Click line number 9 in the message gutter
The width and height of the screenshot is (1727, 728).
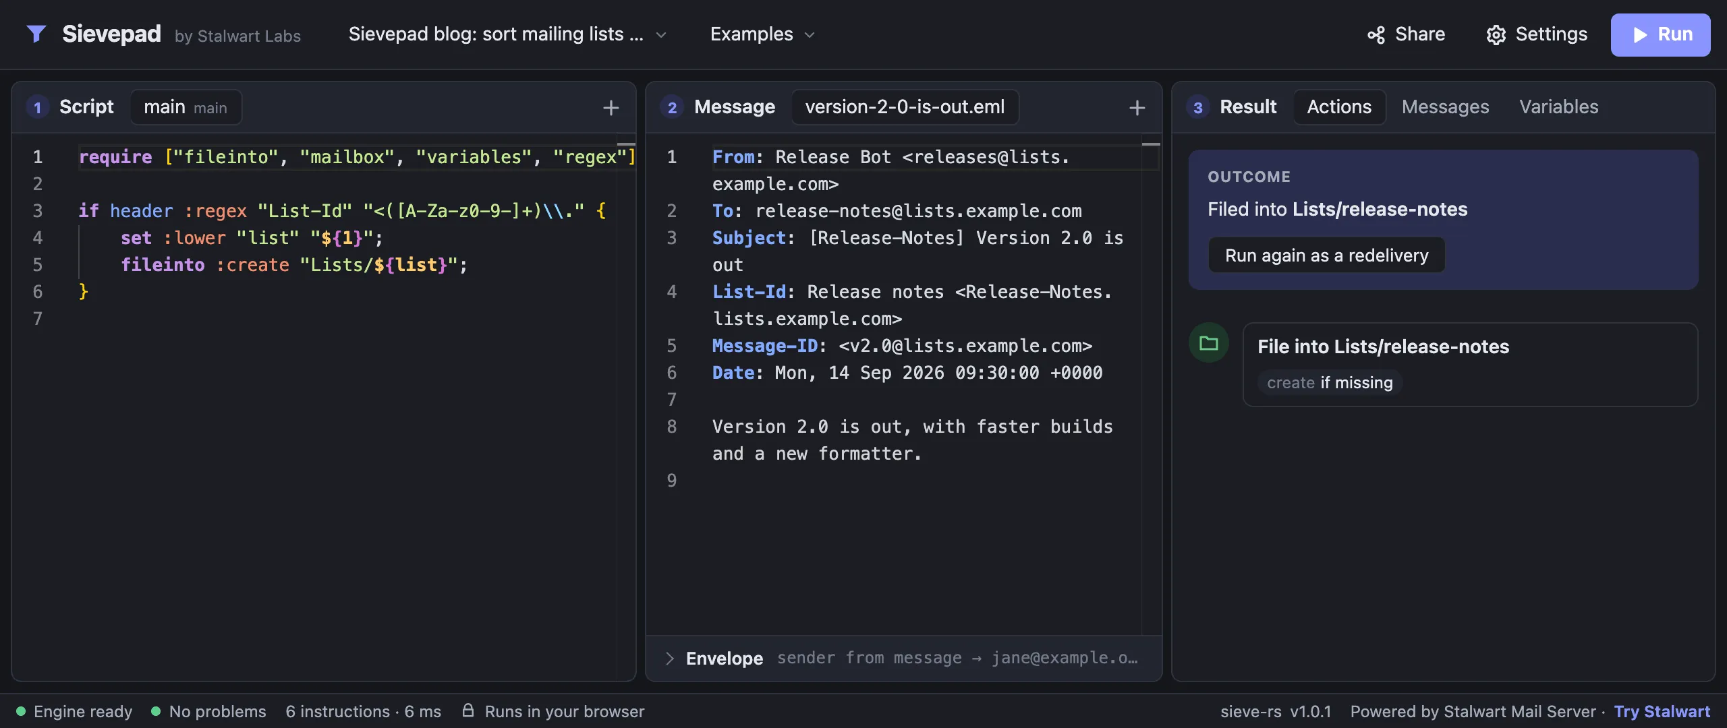pos(672,481)
